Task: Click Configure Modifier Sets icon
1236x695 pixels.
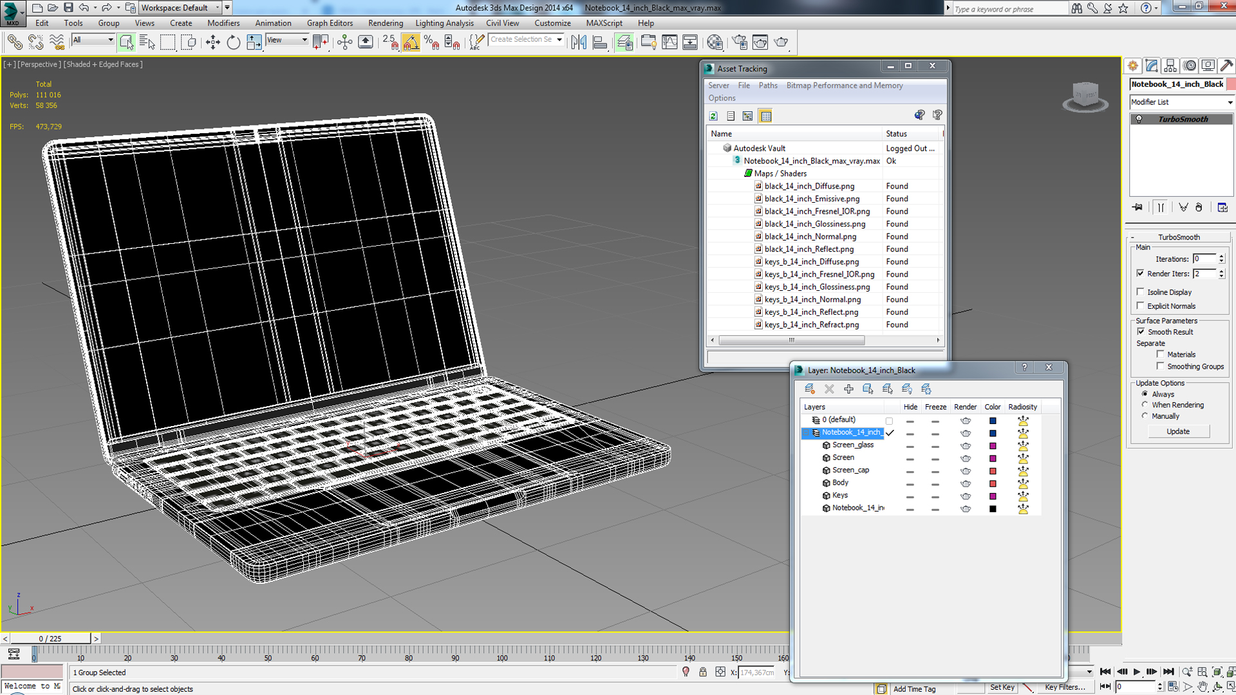Action: 1222,207
